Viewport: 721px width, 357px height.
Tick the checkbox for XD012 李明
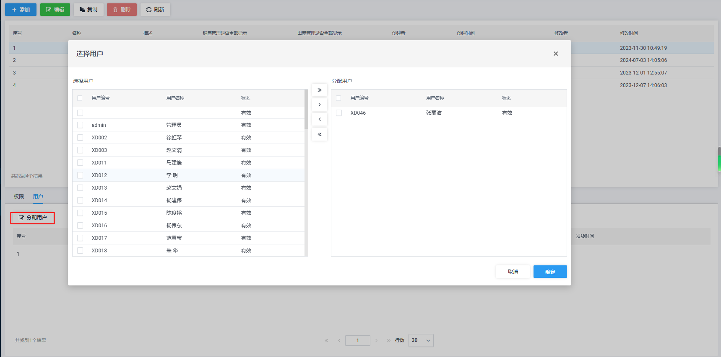[80, 175]
